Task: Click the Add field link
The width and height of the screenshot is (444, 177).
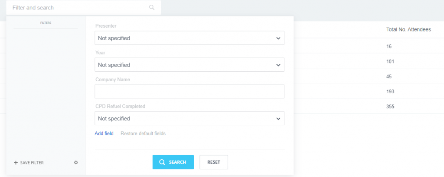Action: tap(104, 133)
